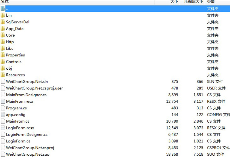Select the Controls folder name
Viewport: 230px width, 162px height.
[x=14, y=62]
